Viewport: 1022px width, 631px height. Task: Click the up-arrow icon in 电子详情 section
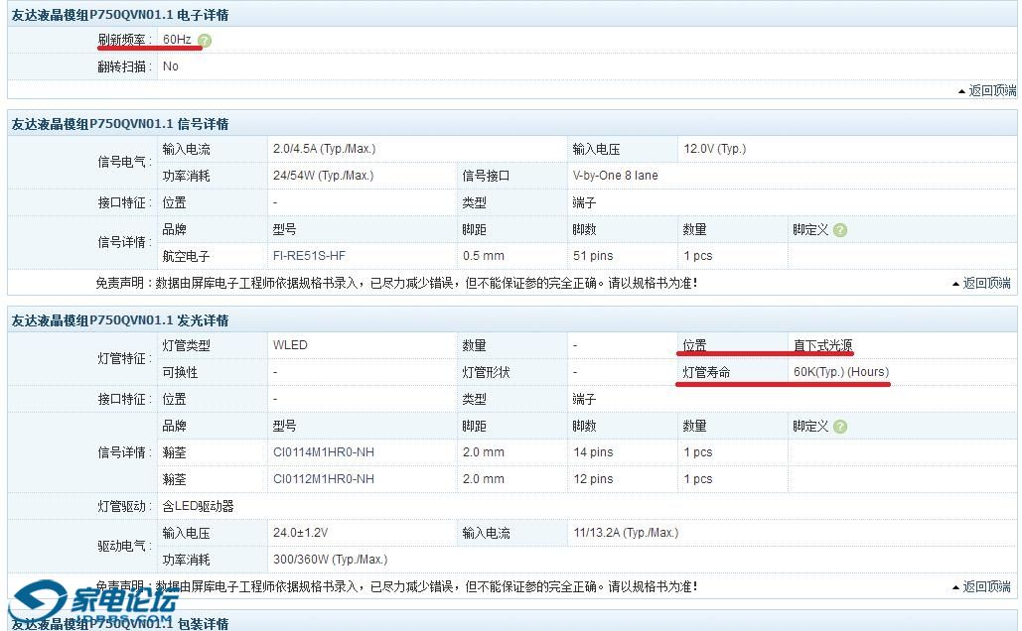961,91
